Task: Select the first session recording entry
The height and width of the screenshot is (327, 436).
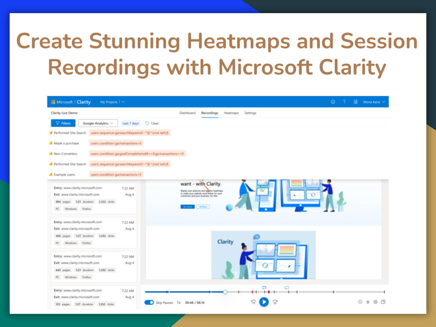Action: tap(93, 198)
